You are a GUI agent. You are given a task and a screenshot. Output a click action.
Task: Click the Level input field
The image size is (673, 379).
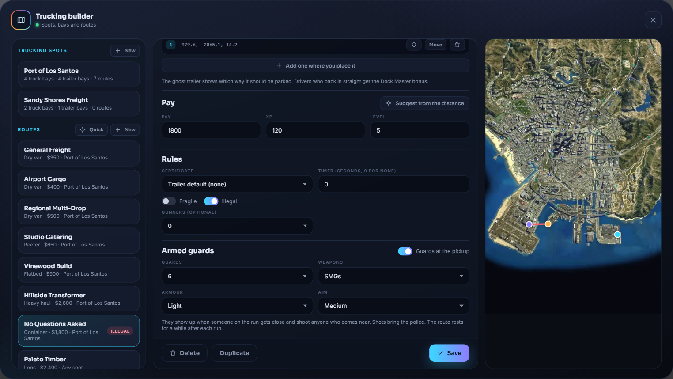[x=420, y=130]
